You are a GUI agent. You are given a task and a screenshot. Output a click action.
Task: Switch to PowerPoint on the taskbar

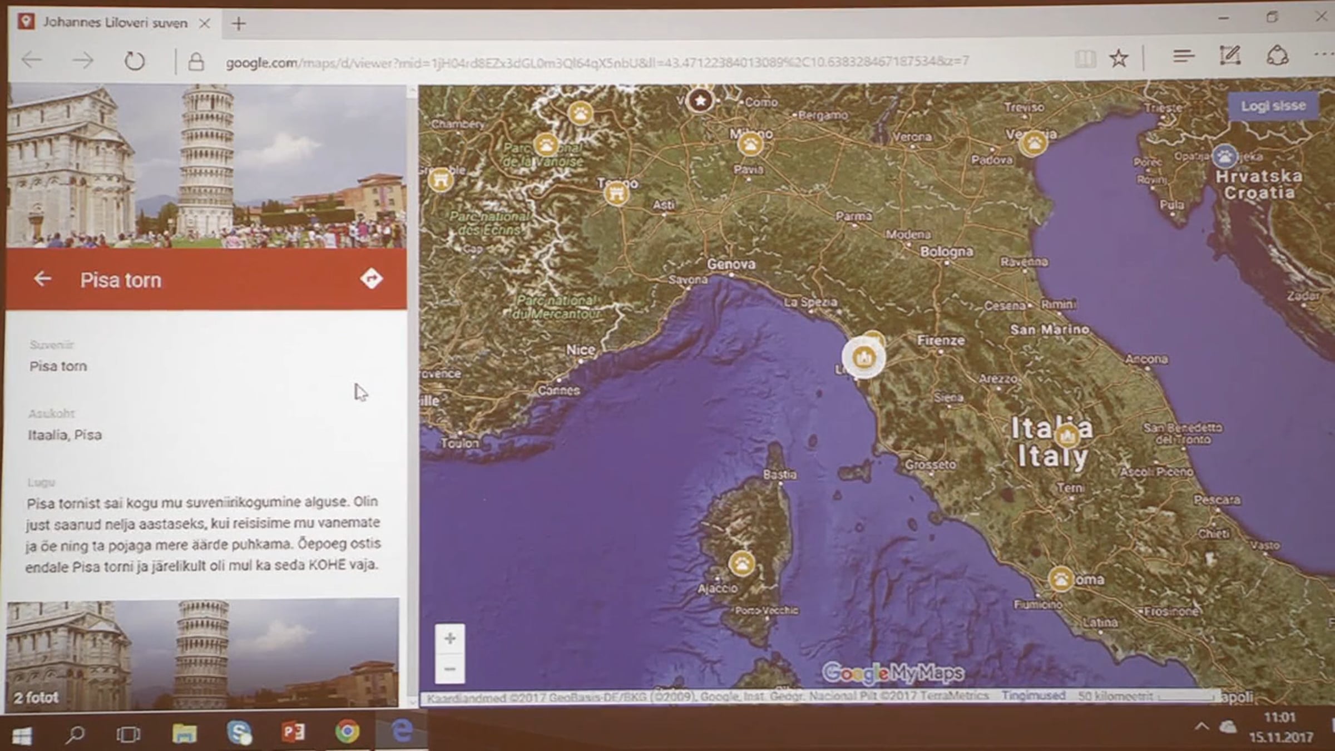[x=293, y=732]
